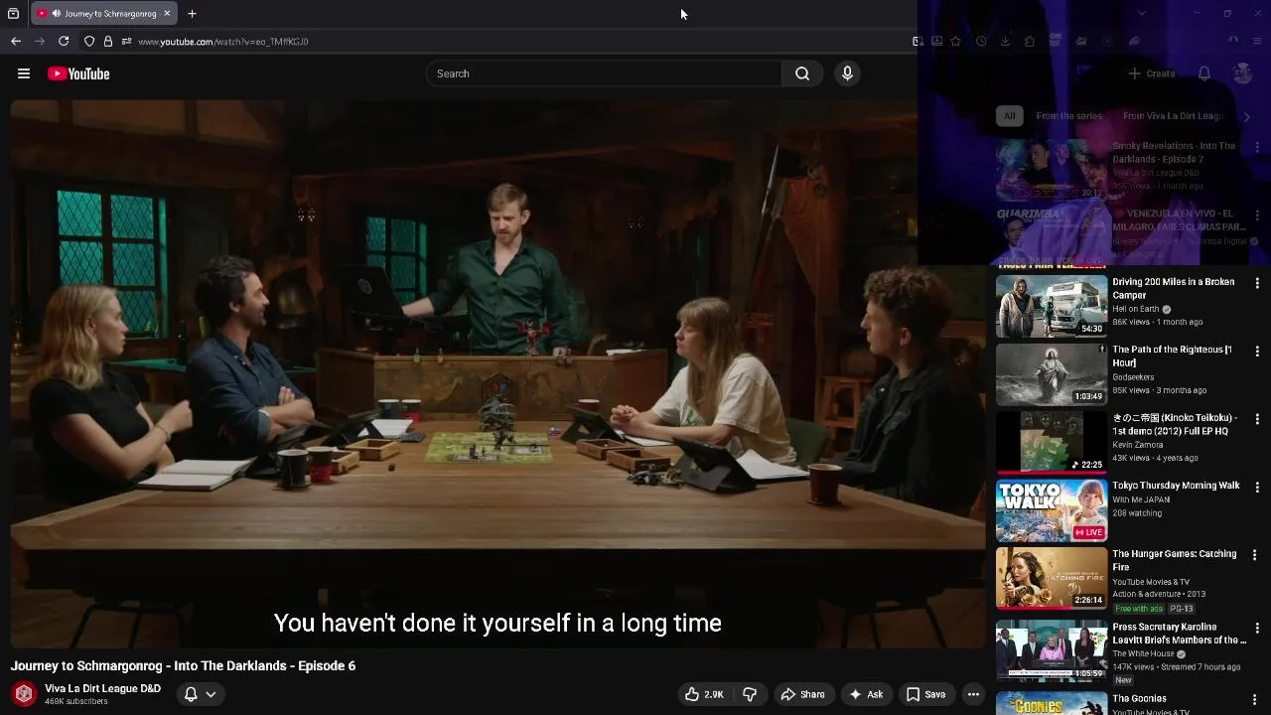Open menu for Smoky Revelations video

[1257, 147]
